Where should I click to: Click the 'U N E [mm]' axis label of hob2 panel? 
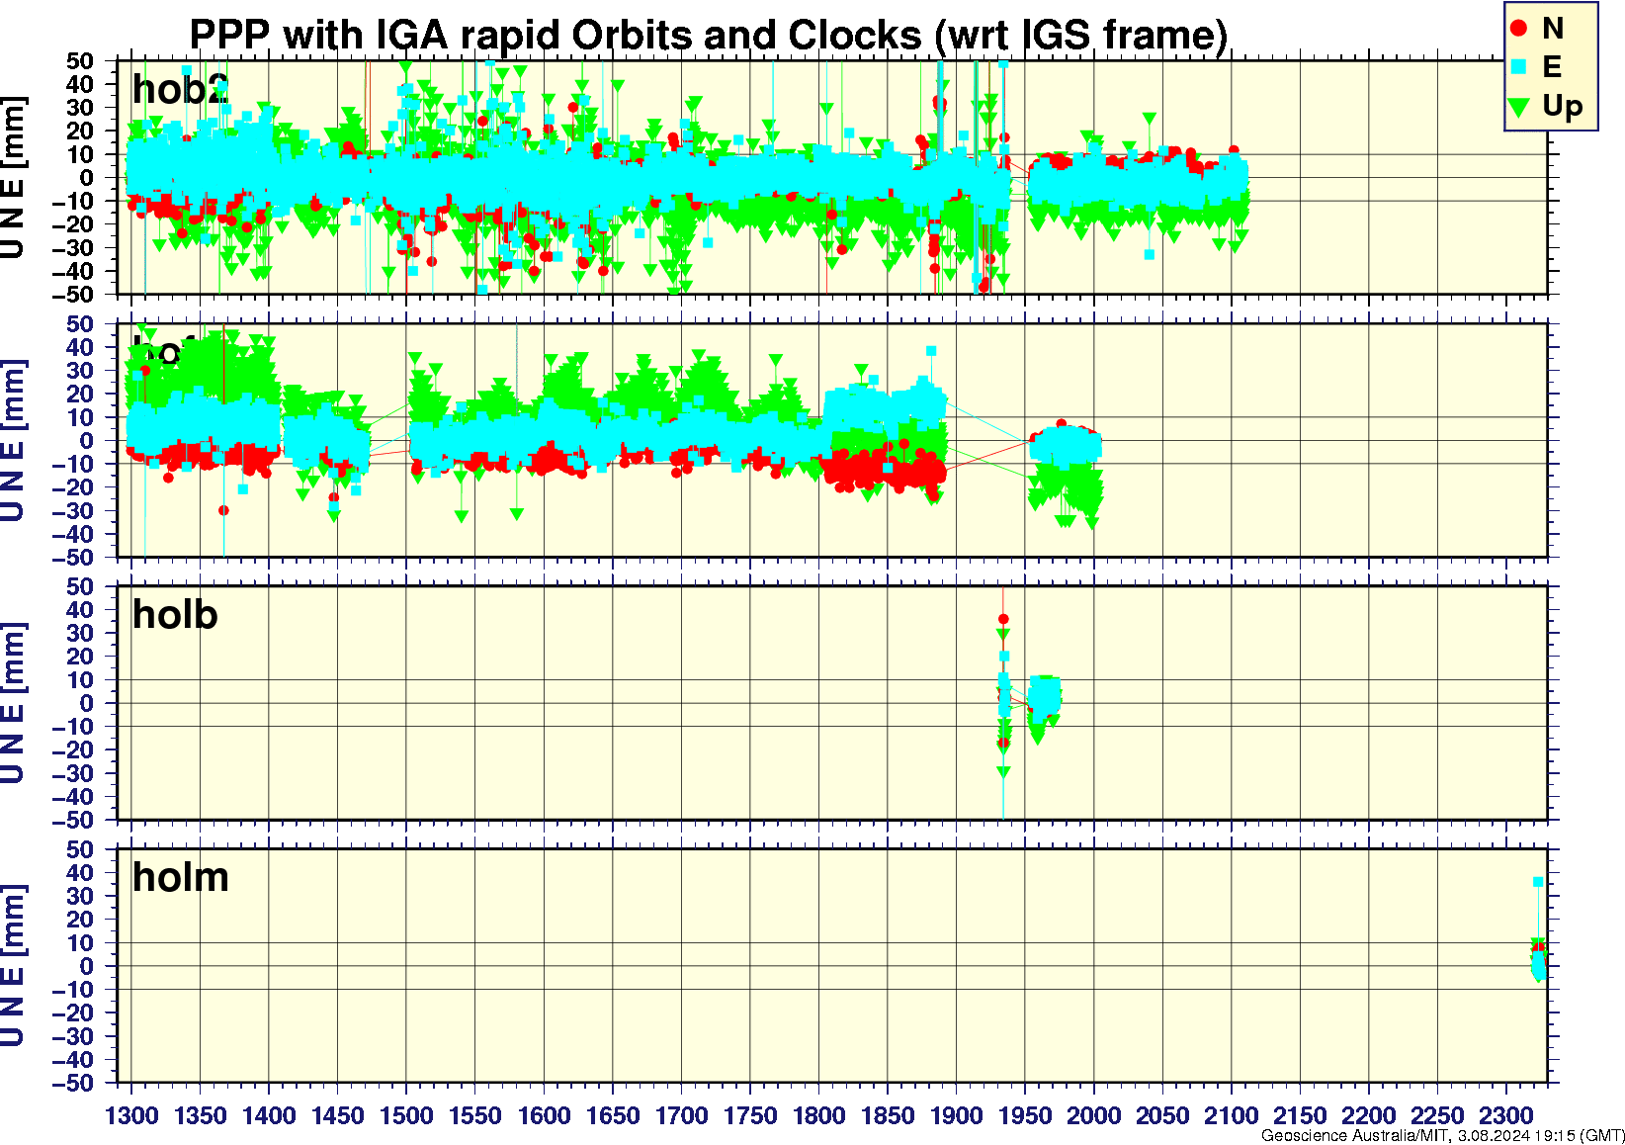[x=13, y=178]
